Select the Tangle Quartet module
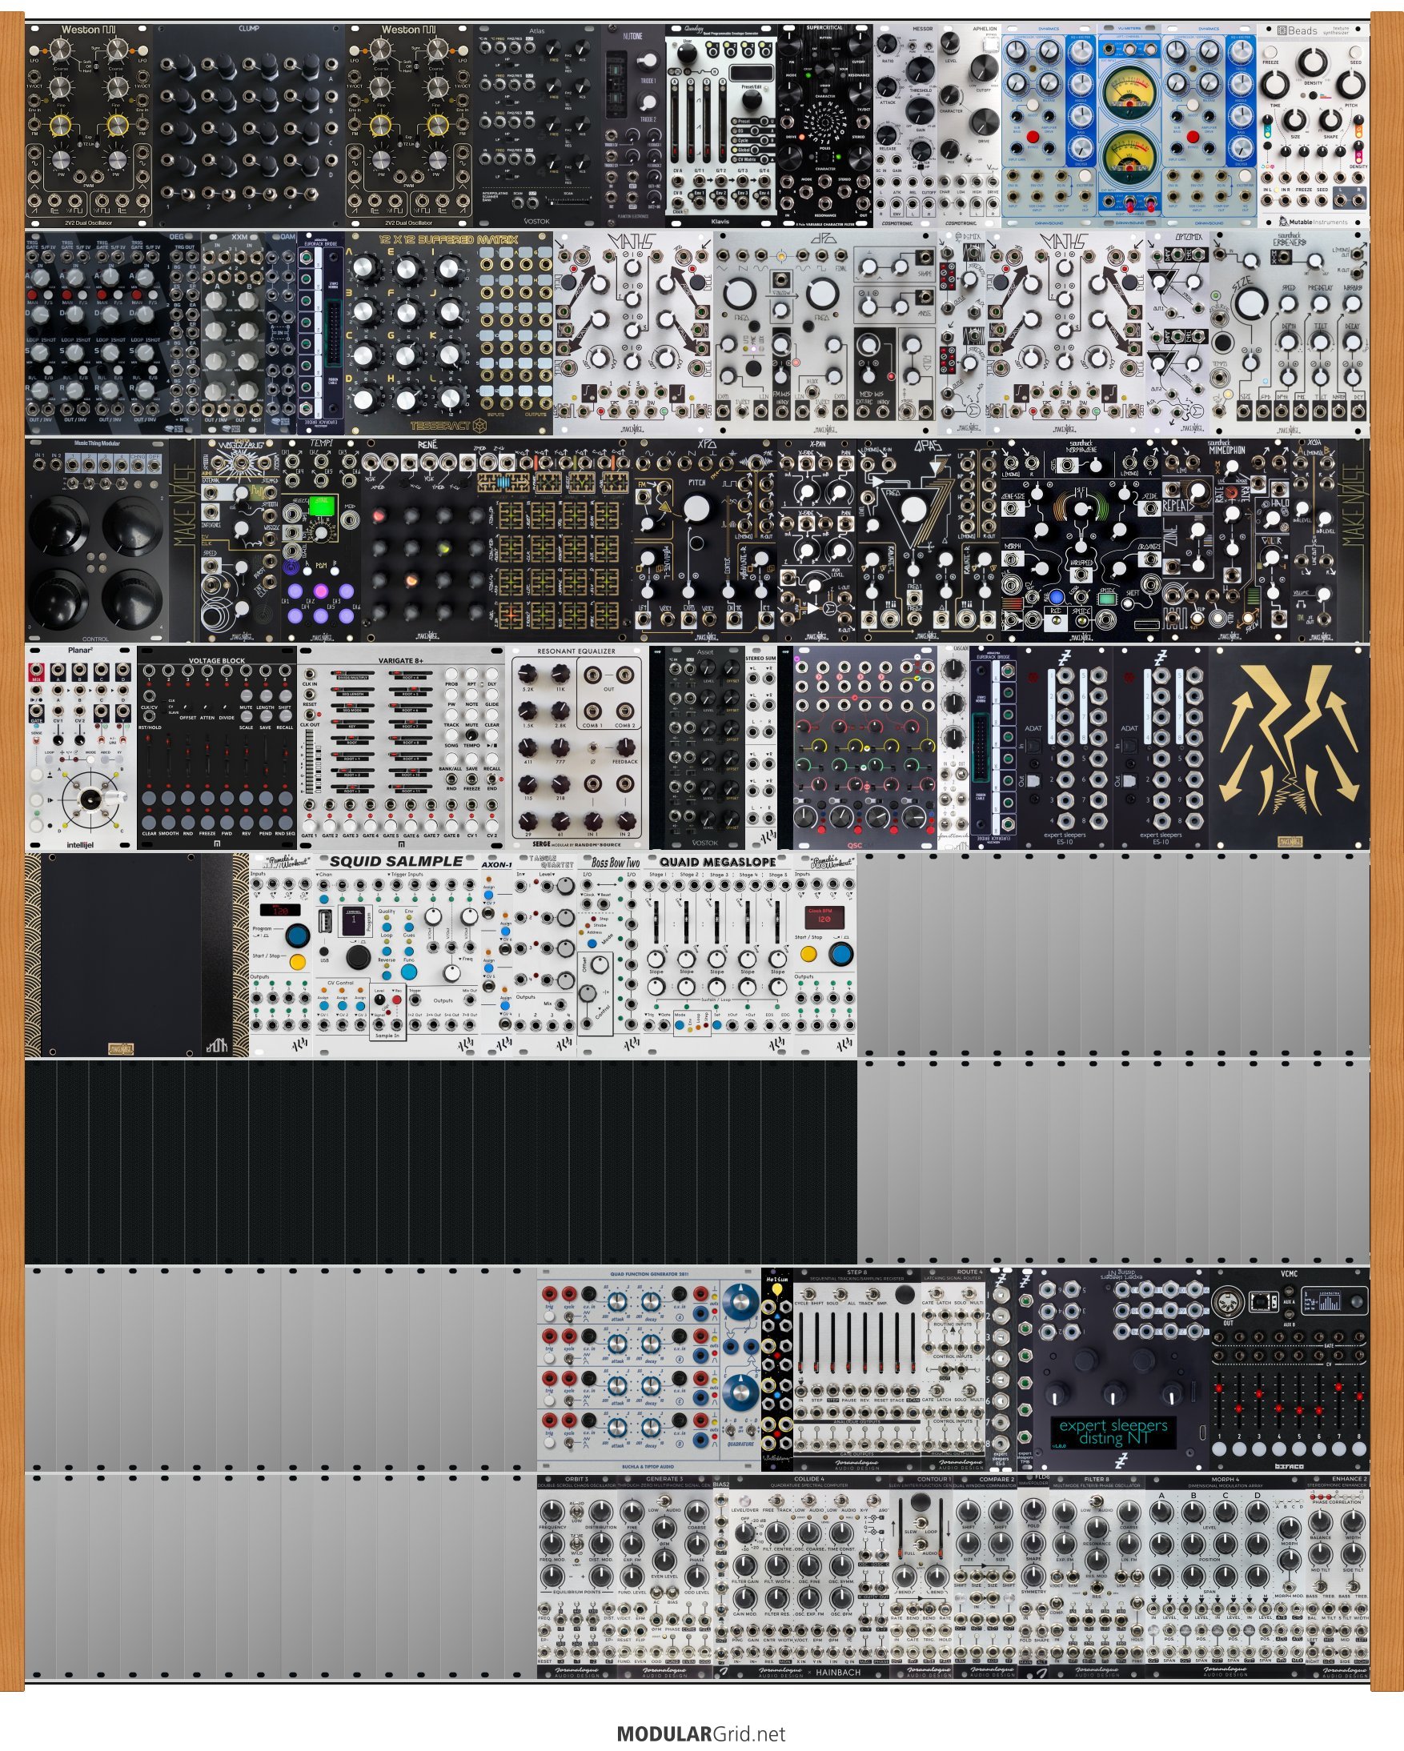Viewport: 1404px width, 1751px height. 546,955
